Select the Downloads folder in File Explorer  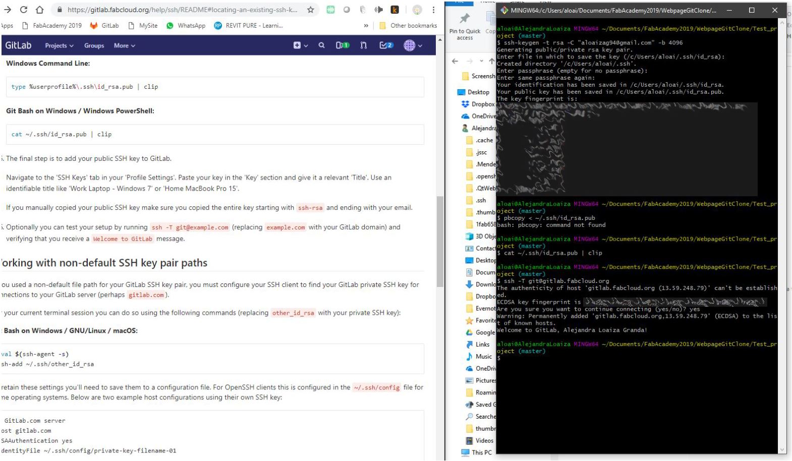click(481, 284)
